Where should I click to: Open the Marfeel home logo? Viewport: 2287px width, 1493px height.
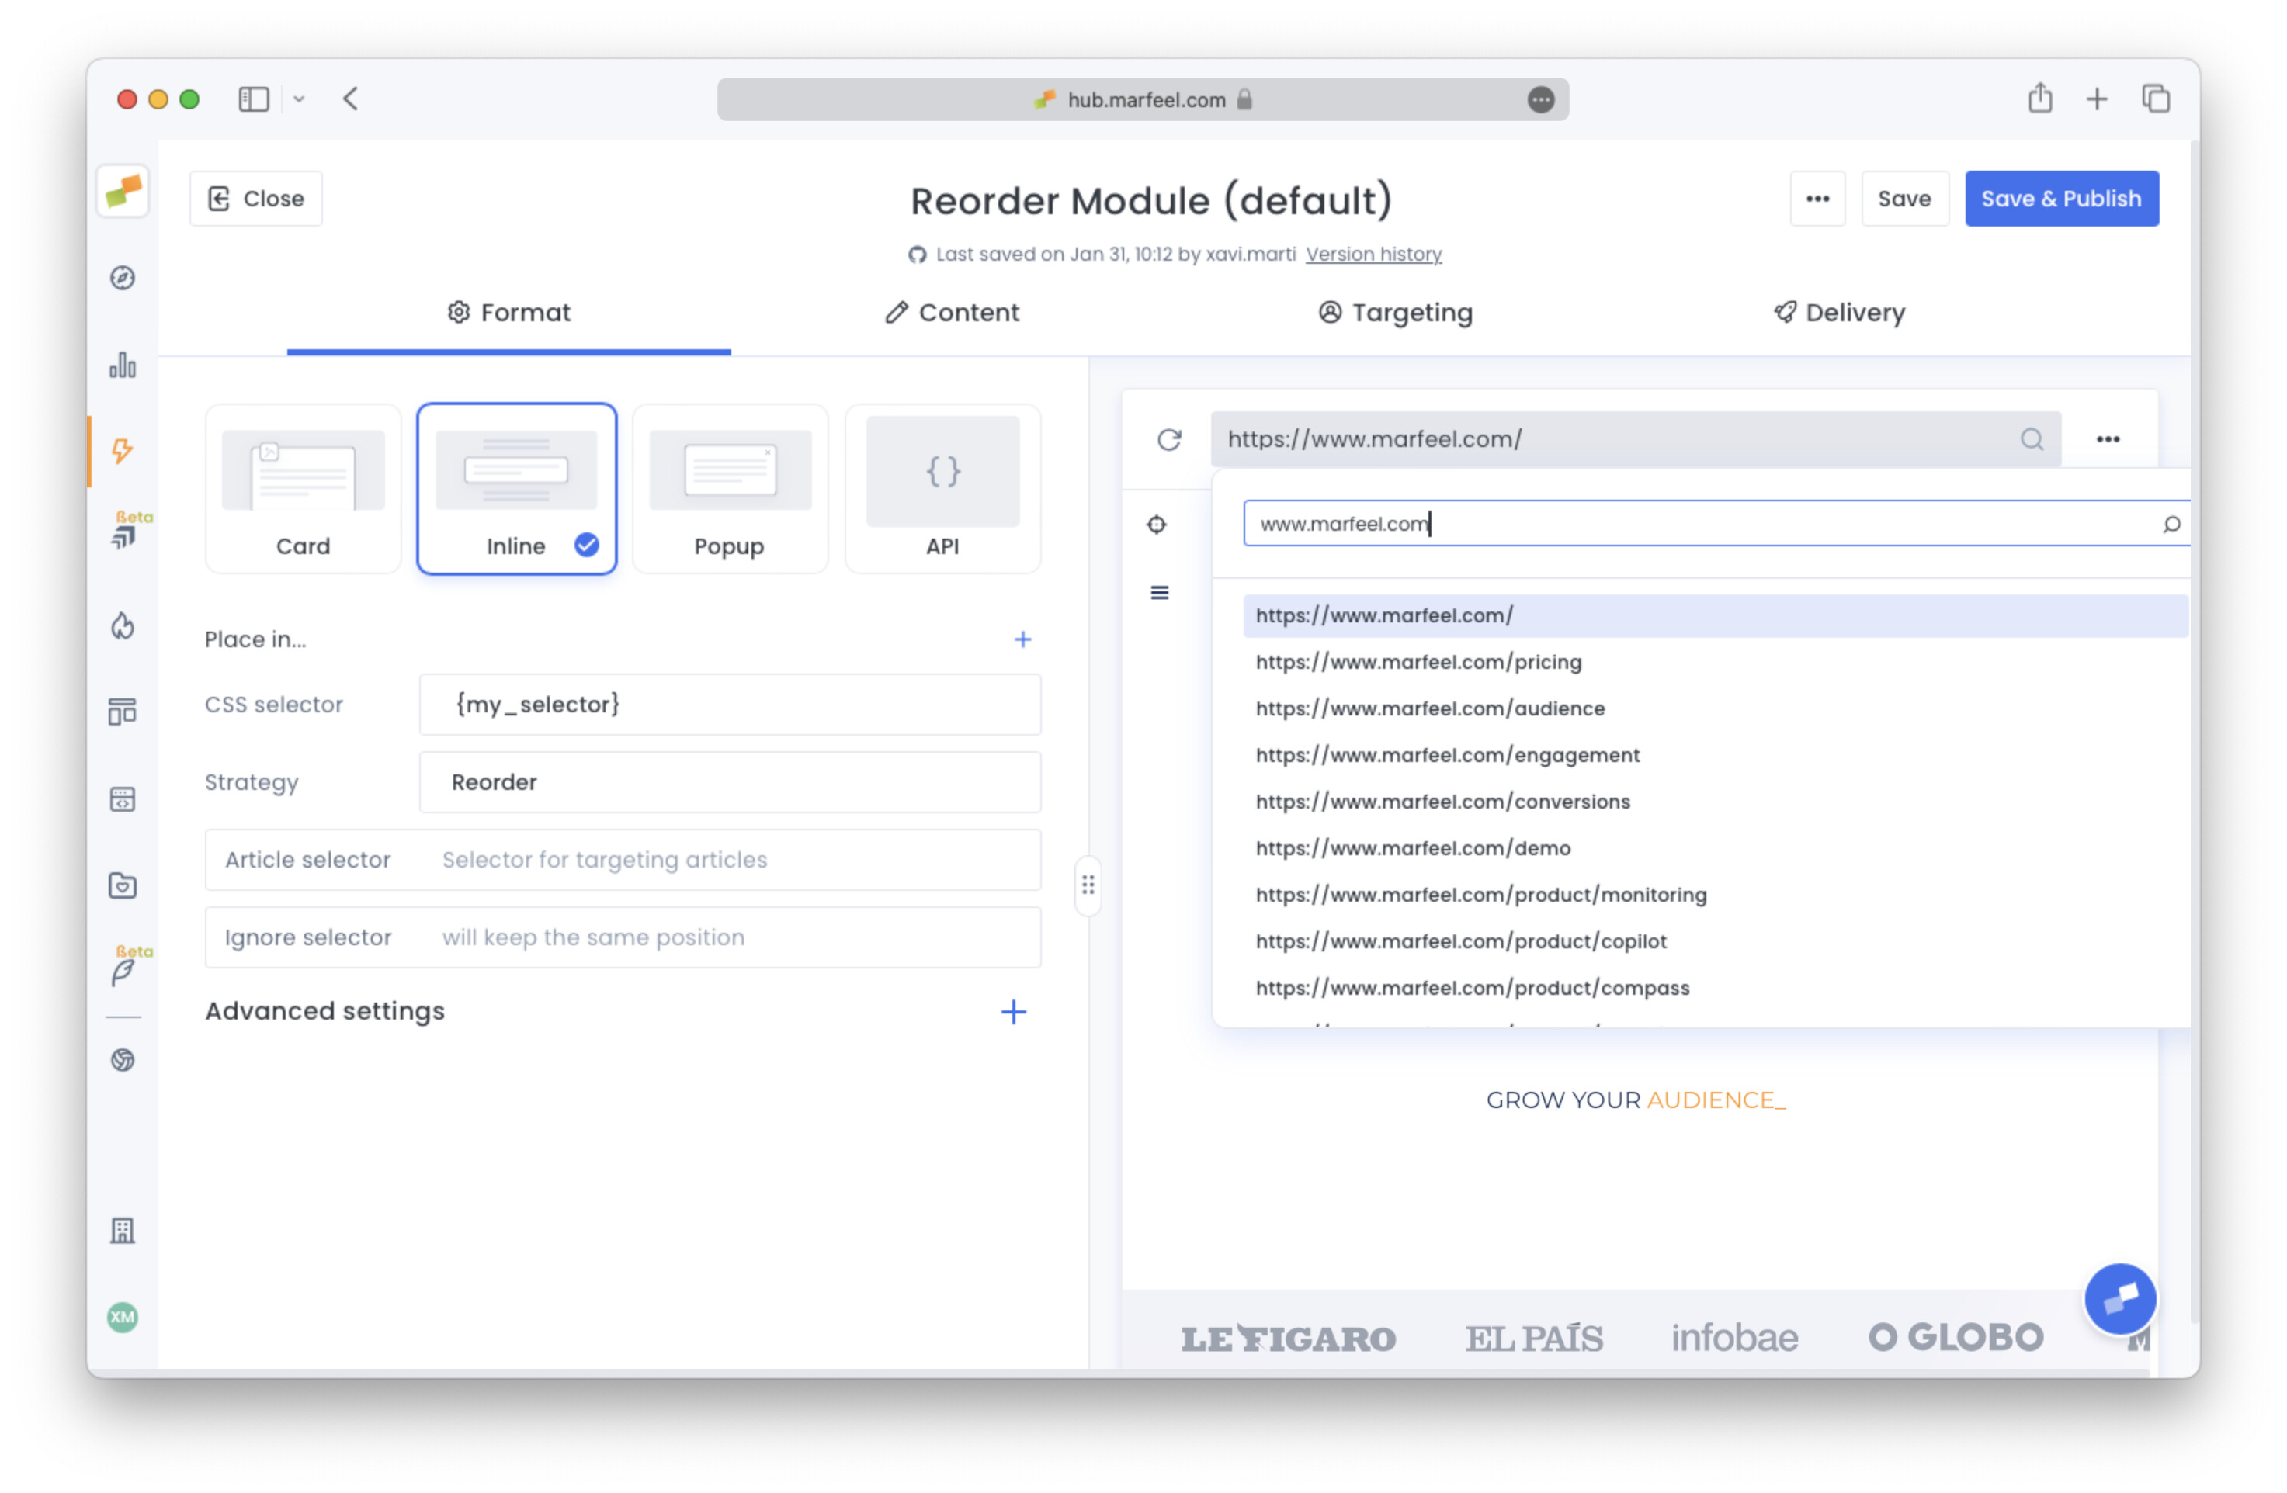(x=122, y=191)
